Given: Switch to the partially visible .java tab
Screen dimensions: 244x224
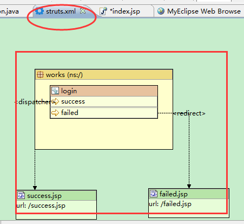Looking at the screenshot, I should point(9,11).
